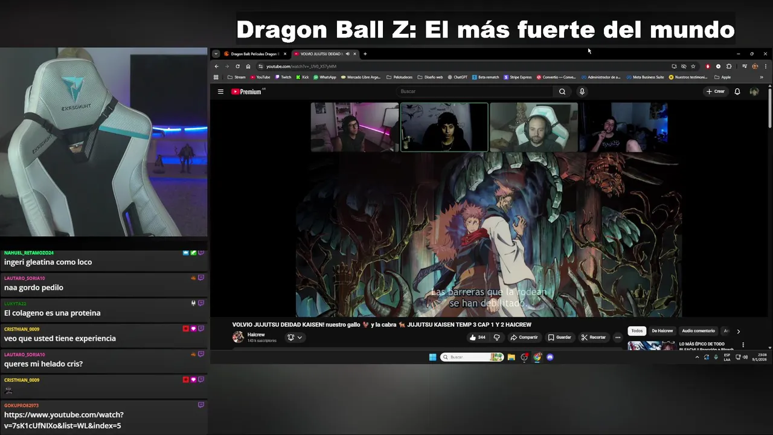Viewport: 773px width, 435px height.
Task: Dislike the Jujutsu Kaisen video
Action: [x=497, y=337]
